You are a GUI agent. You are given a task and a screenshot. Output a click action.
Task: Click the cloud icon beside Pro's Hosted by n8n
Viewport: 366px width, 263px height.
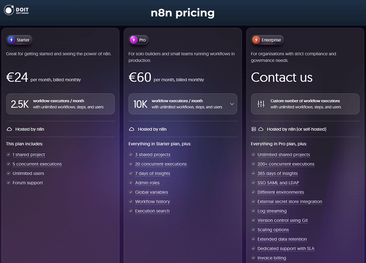coord(131,129)
